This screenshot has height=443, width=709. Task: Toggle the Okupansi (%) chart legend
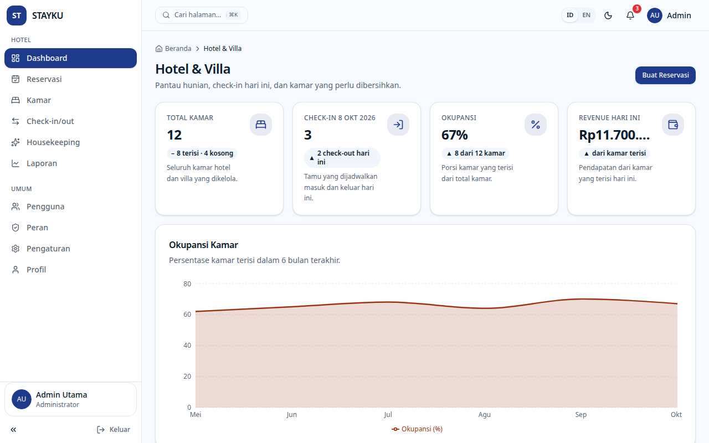[x=417, y=429]
